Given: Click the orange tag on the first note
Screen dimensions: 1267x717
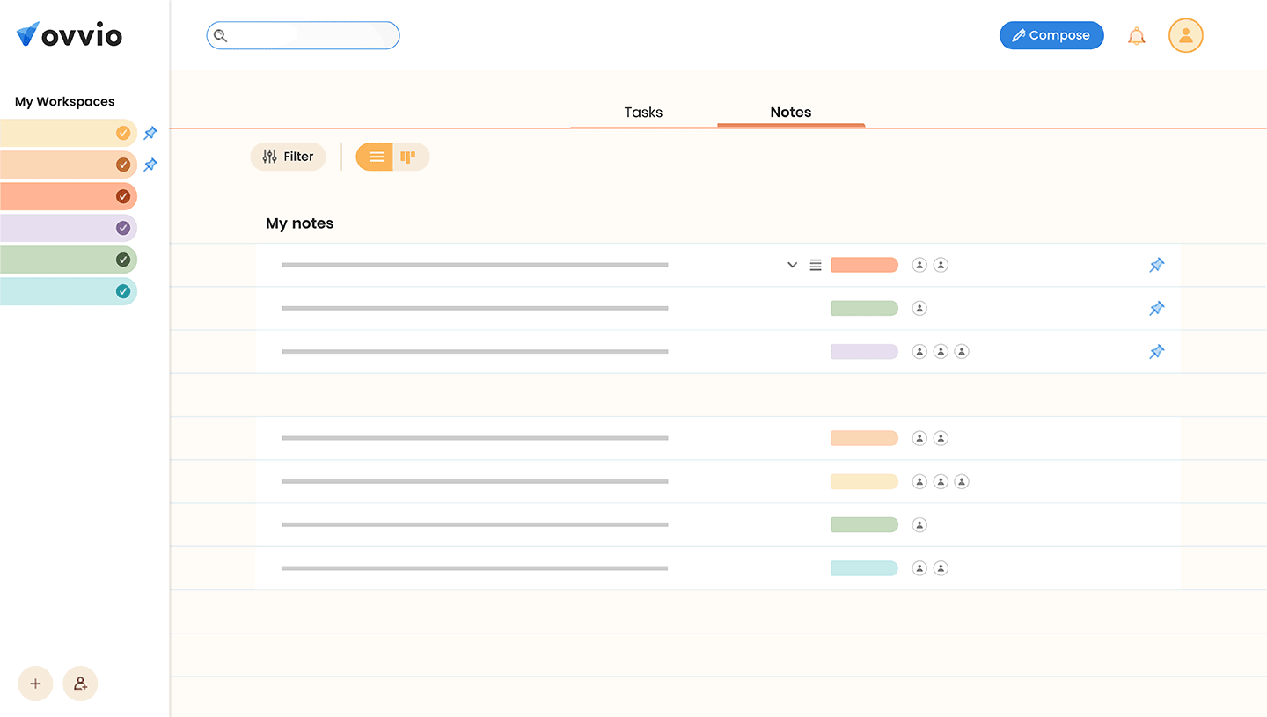Looking at the screenshot, I should click(x=864, y=264).
